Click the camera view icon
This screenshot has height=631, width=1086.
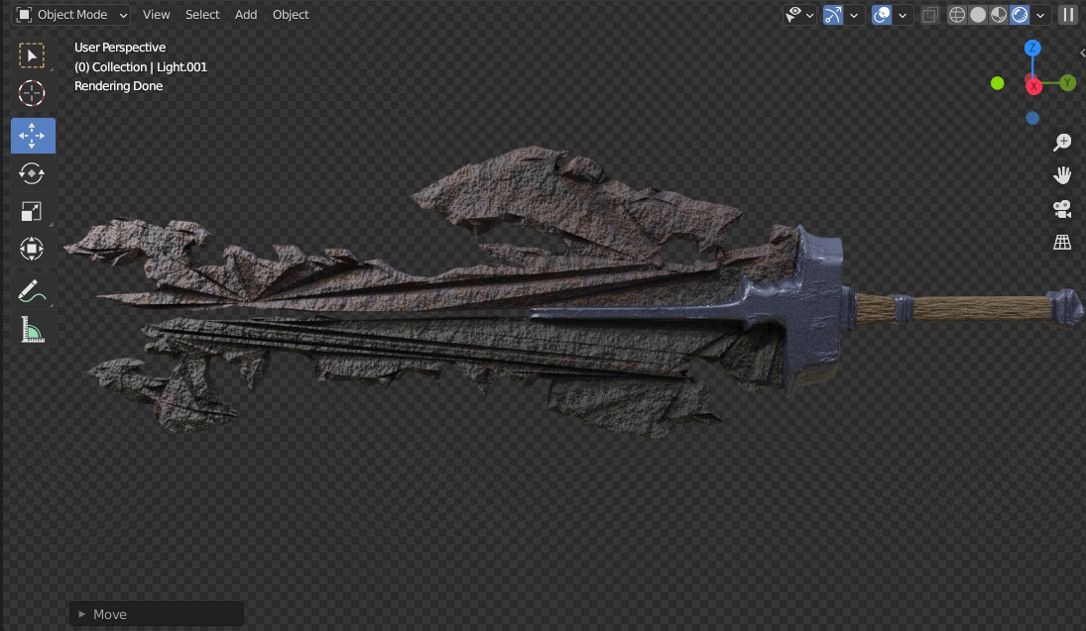click(1061, 209)
